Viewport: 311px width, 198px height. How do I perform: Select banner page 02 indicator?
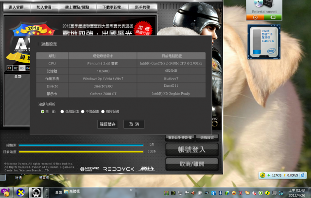coord(16,68)
